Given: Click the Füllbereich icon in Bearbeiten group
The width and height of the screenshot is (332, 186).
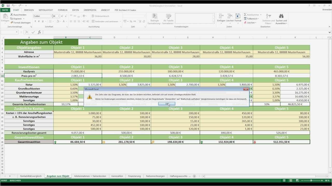Looking at the screenshot, I should click(245, 19).
